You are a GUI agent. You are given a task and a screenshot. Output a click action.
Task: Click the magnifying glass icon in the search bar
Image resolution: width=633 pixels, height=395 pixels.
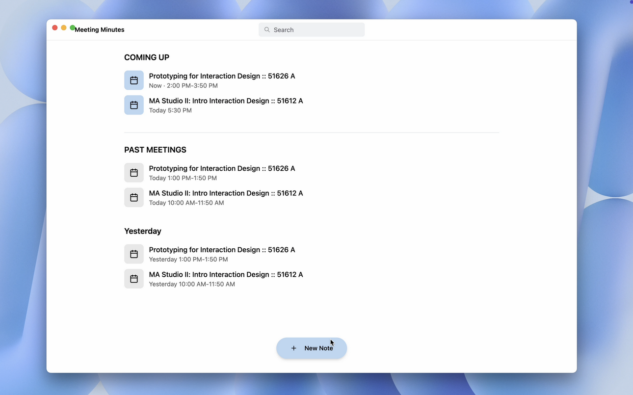(266, 29)
